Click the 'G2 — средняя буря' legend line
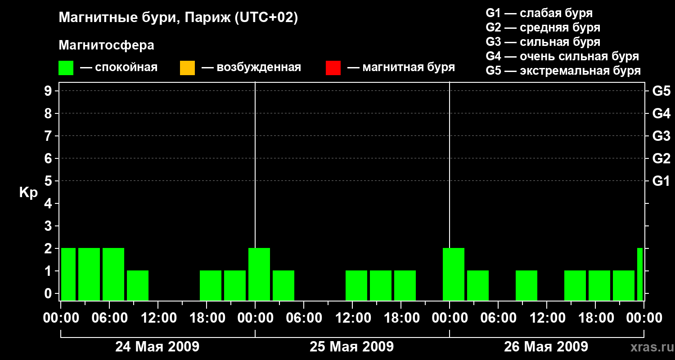The width and height of the screenshot is (675, 360). click(x=543, y=27)
